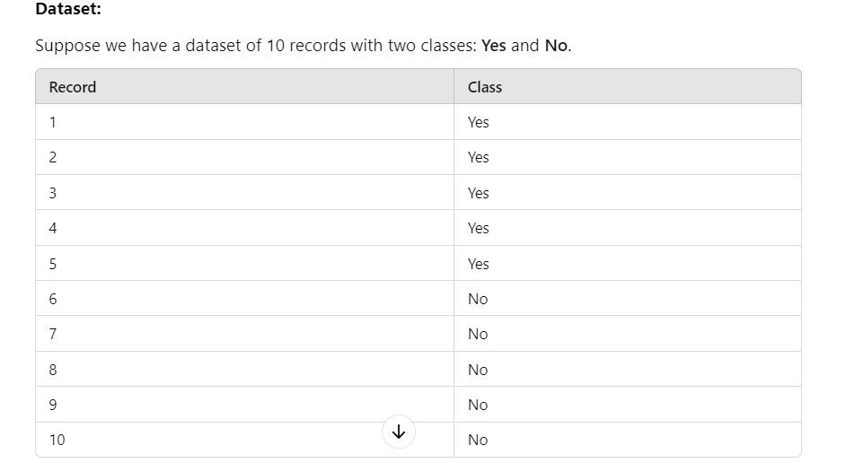Click the bold Dataset heading
Viewport: 855px width, 463px height.
[68, 10]
